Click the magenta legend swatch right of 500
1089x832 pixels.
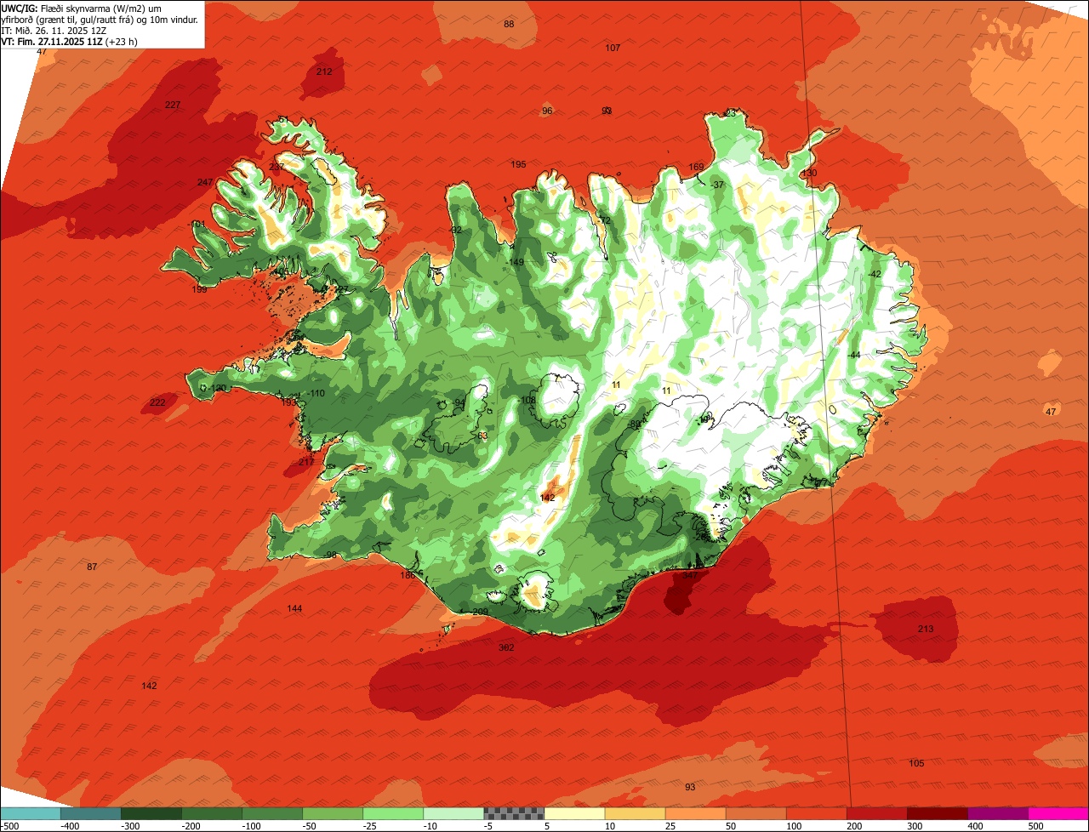click(1058, 813)
